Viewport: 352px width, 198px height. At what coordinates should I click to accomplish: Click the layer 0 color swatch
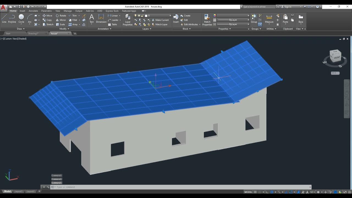(x=146, y=16)
